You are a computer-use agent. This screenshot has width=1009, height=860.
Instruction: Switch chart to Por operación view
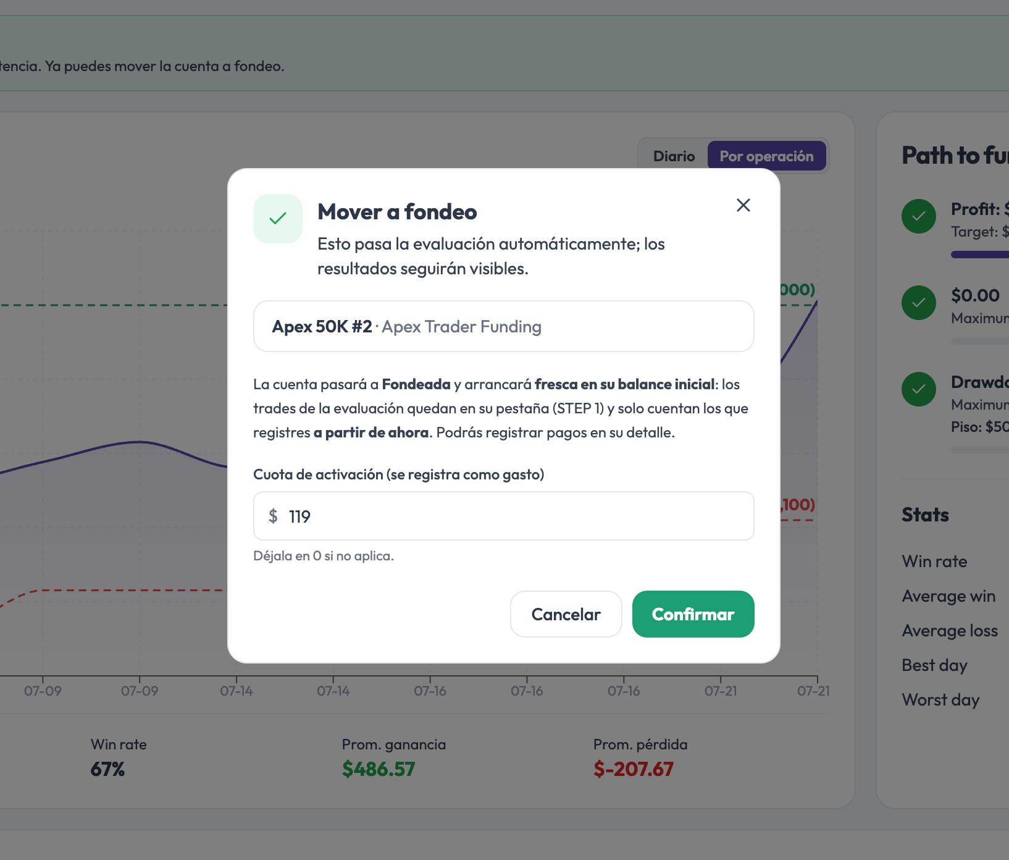pyautogui.click(x=766, y=156)
